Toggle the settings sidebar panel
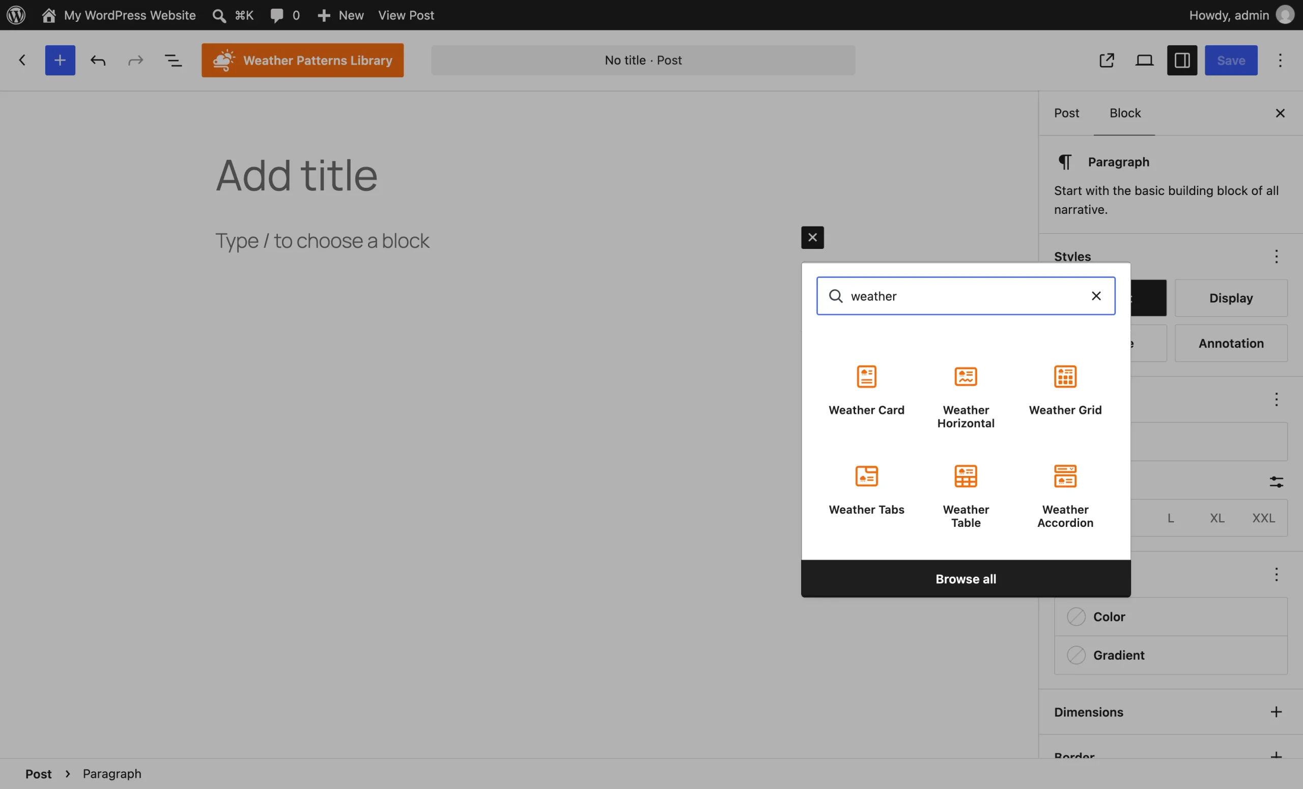1303x789 pixels. click(x=1182, y=60)
